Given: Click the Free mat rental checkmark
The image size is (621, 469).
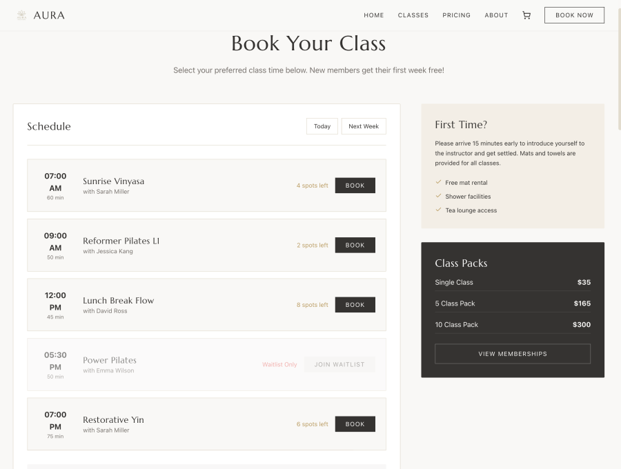Looking at the screenshot, I should tap(439, 183).
